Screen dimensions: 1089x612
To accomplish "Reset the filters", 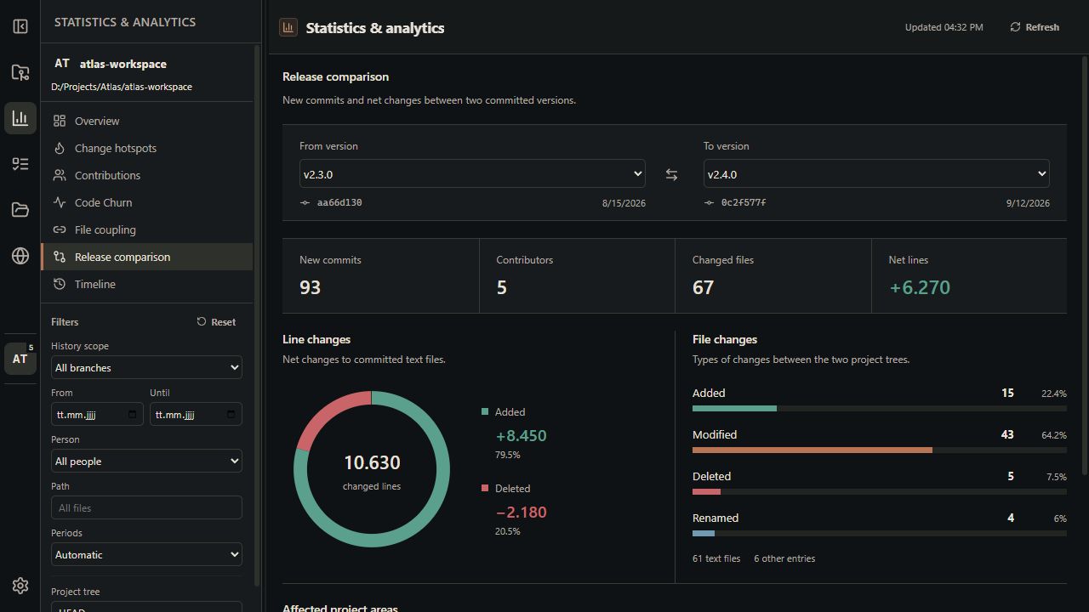I will 216,322.
